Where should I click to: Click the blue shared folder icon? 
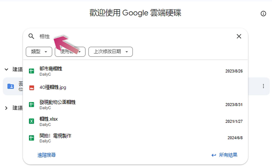tap(11, 86)
